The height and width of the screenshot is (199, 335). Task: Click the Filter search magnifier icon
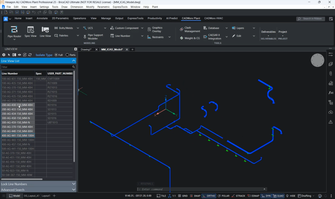[74, 67]
